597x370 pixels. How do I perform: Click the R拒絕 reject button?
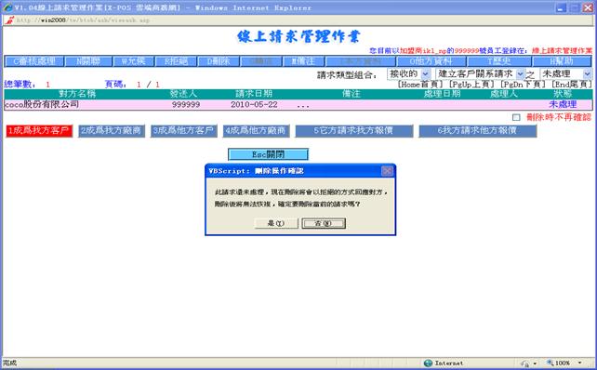pos(176,61)
